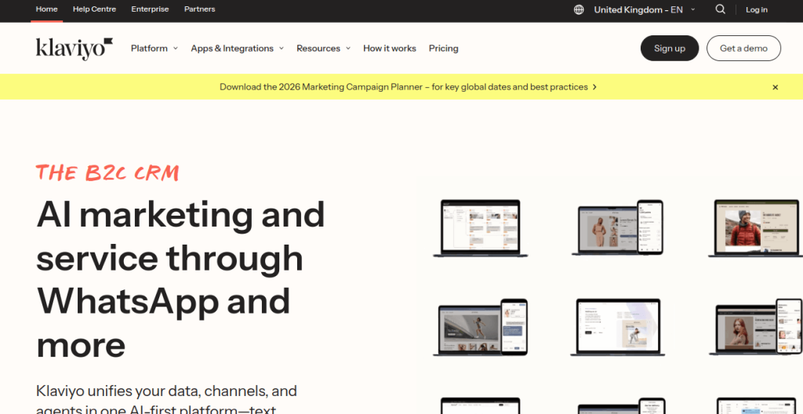
Task: Select thumbnail with red-haired woman portrait
Action: click(756, 327)
